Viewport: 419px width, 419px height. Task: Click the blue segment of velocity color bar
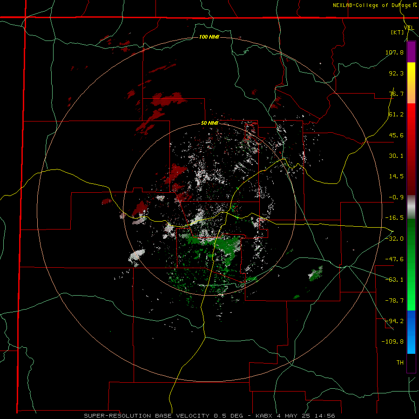tap(411, 332)
